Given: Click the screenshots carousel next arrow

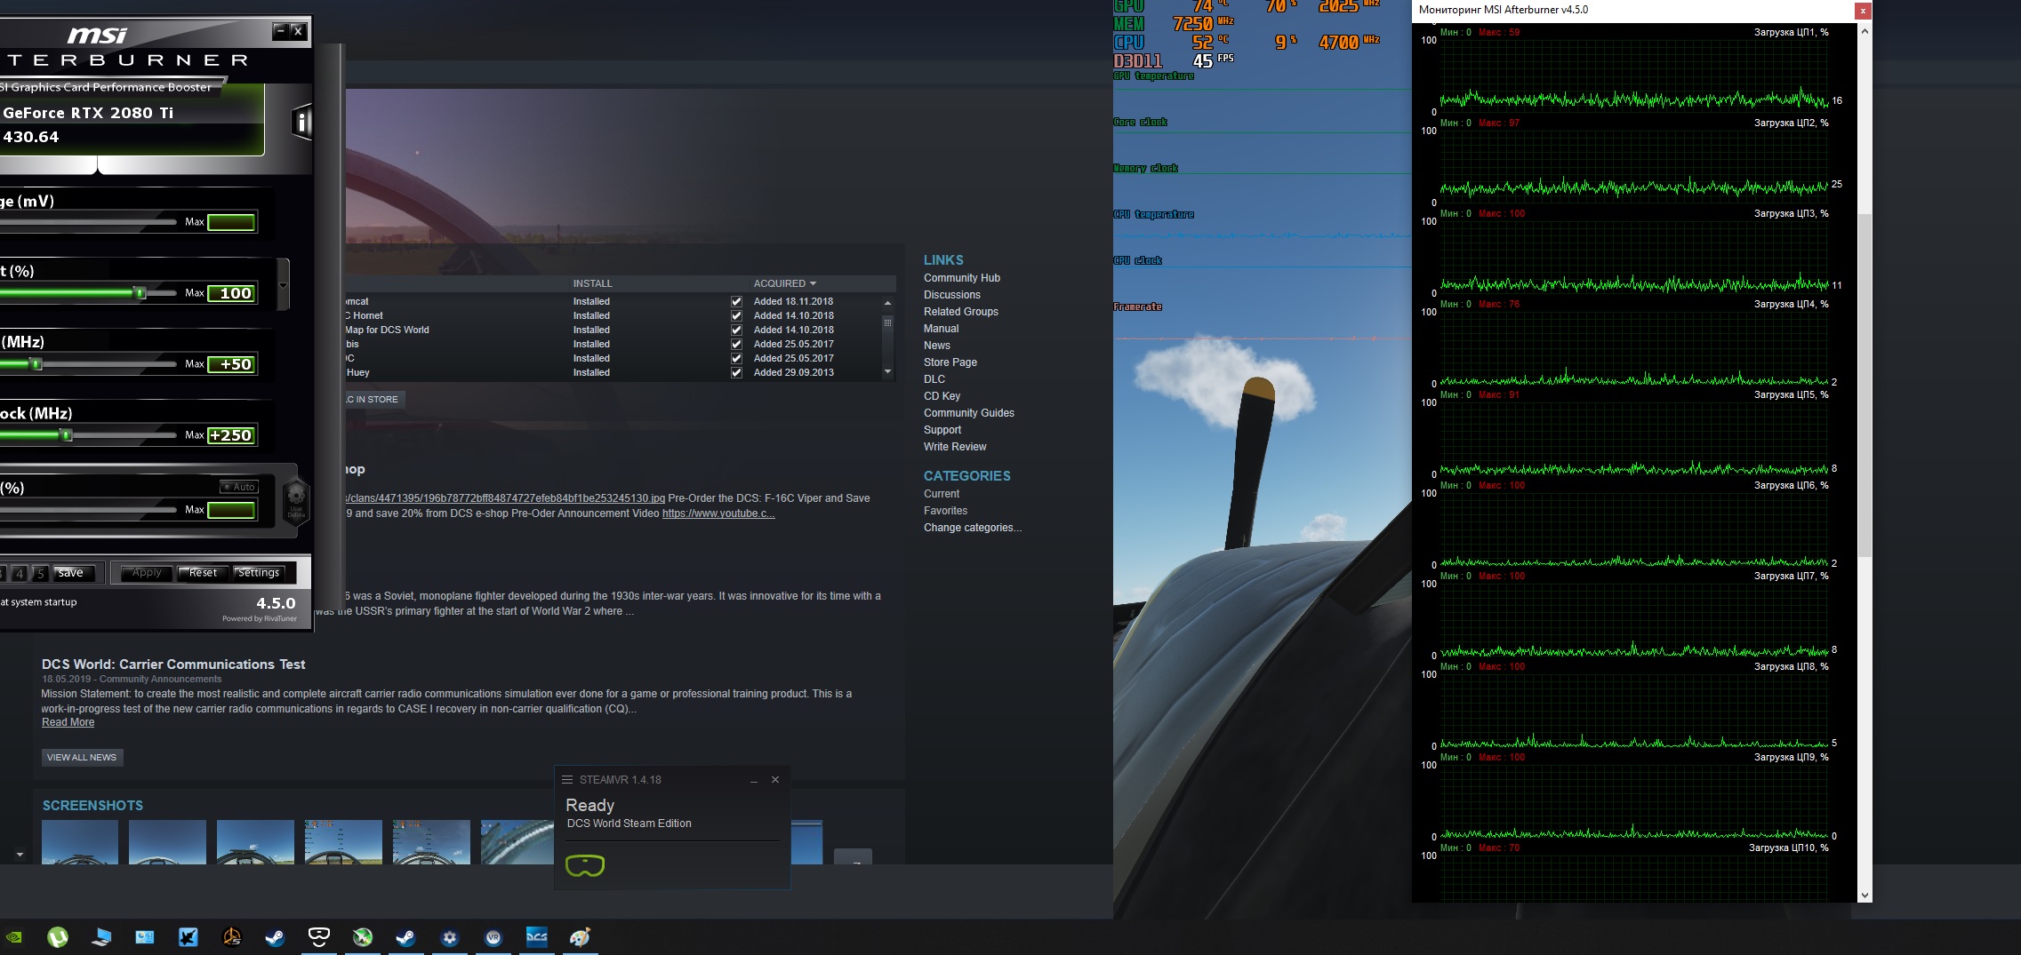Looking at the screenshot, I should tap(854, 857).
